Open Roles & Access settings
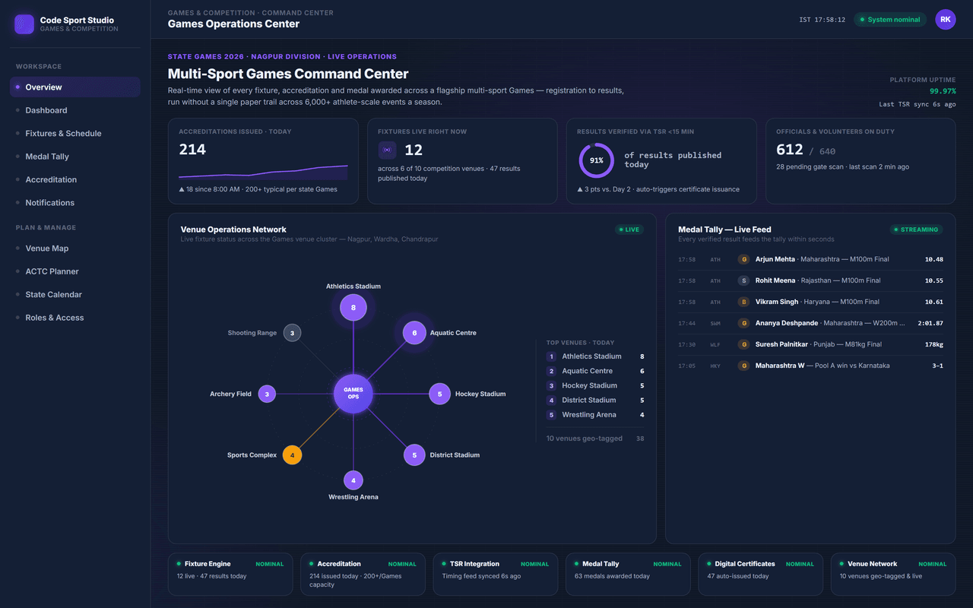Screen dimensions: 973x608 [75, 318]
